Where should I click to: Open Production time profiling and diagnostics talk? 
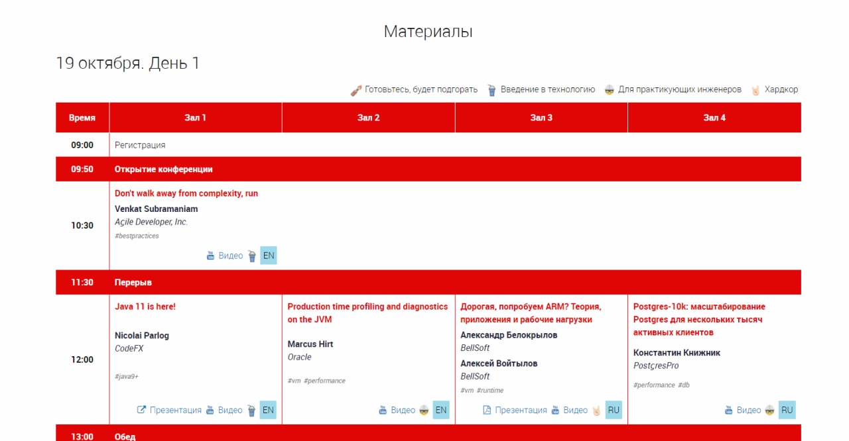(x=367, y=313)
